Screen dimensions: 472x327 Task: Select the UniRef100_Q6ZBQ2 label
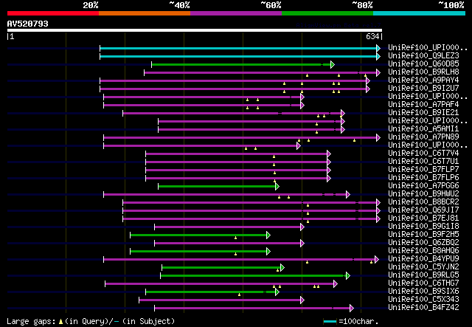[423, 243]
